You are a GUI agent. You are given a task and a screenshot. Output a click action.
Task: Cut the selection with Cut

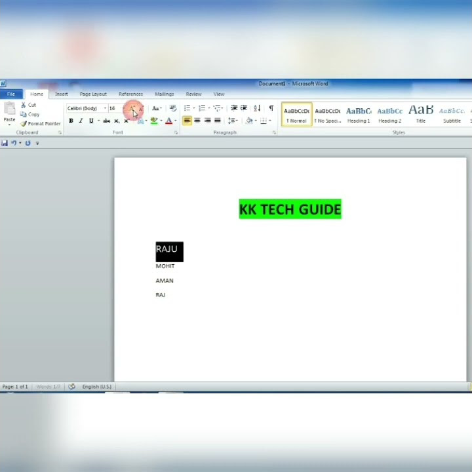[28, 105]
